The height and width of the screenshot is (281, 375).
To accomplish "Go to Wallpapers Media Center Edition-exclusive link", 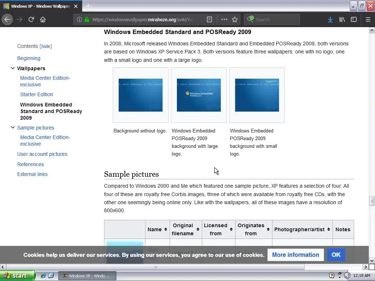I will [45, 81].
